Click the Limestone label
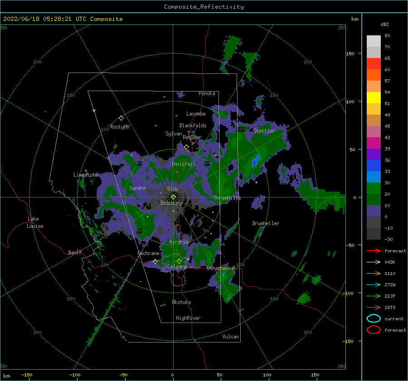 [86, 175]
